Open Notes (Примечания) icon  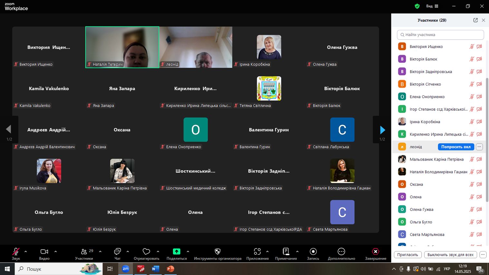[x=286, y=251]
